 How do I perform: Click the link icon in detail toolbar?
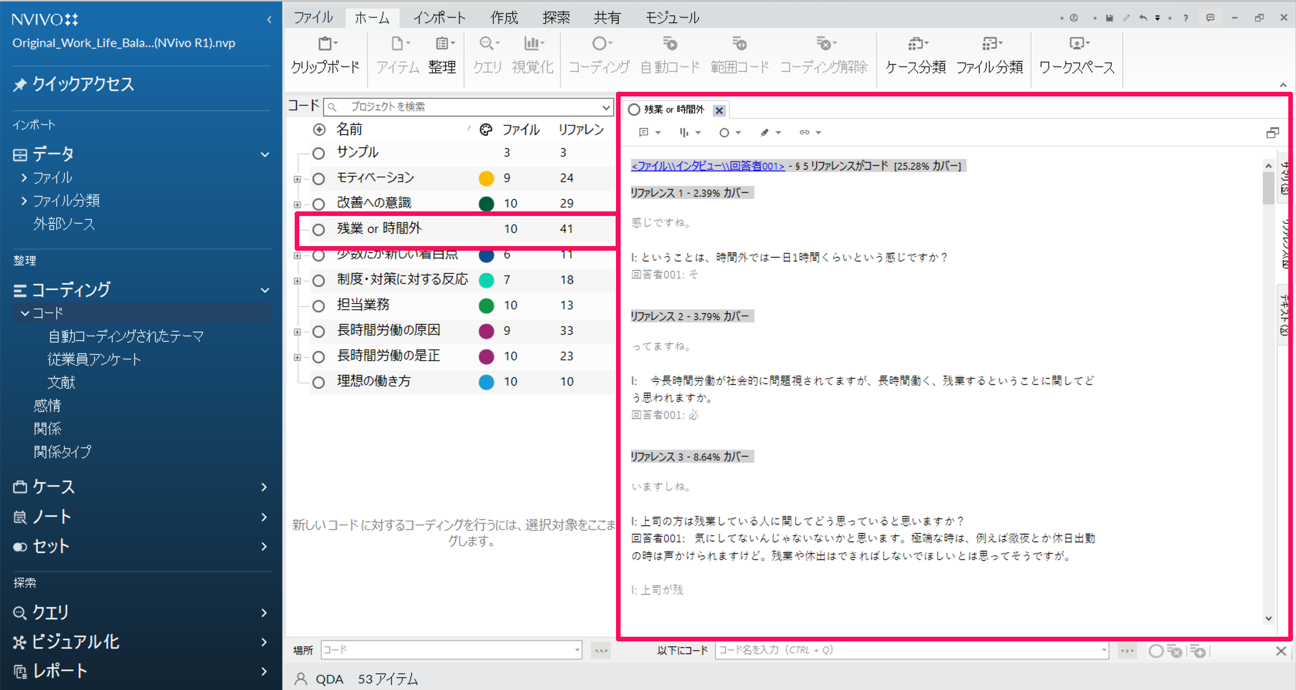804,133
